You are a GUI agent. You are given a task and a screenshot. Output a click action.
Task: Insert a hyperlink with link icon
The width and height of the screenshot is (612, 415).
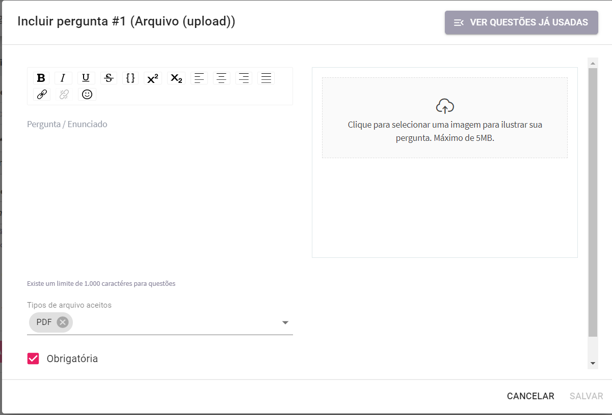click(x=41, y=94)
